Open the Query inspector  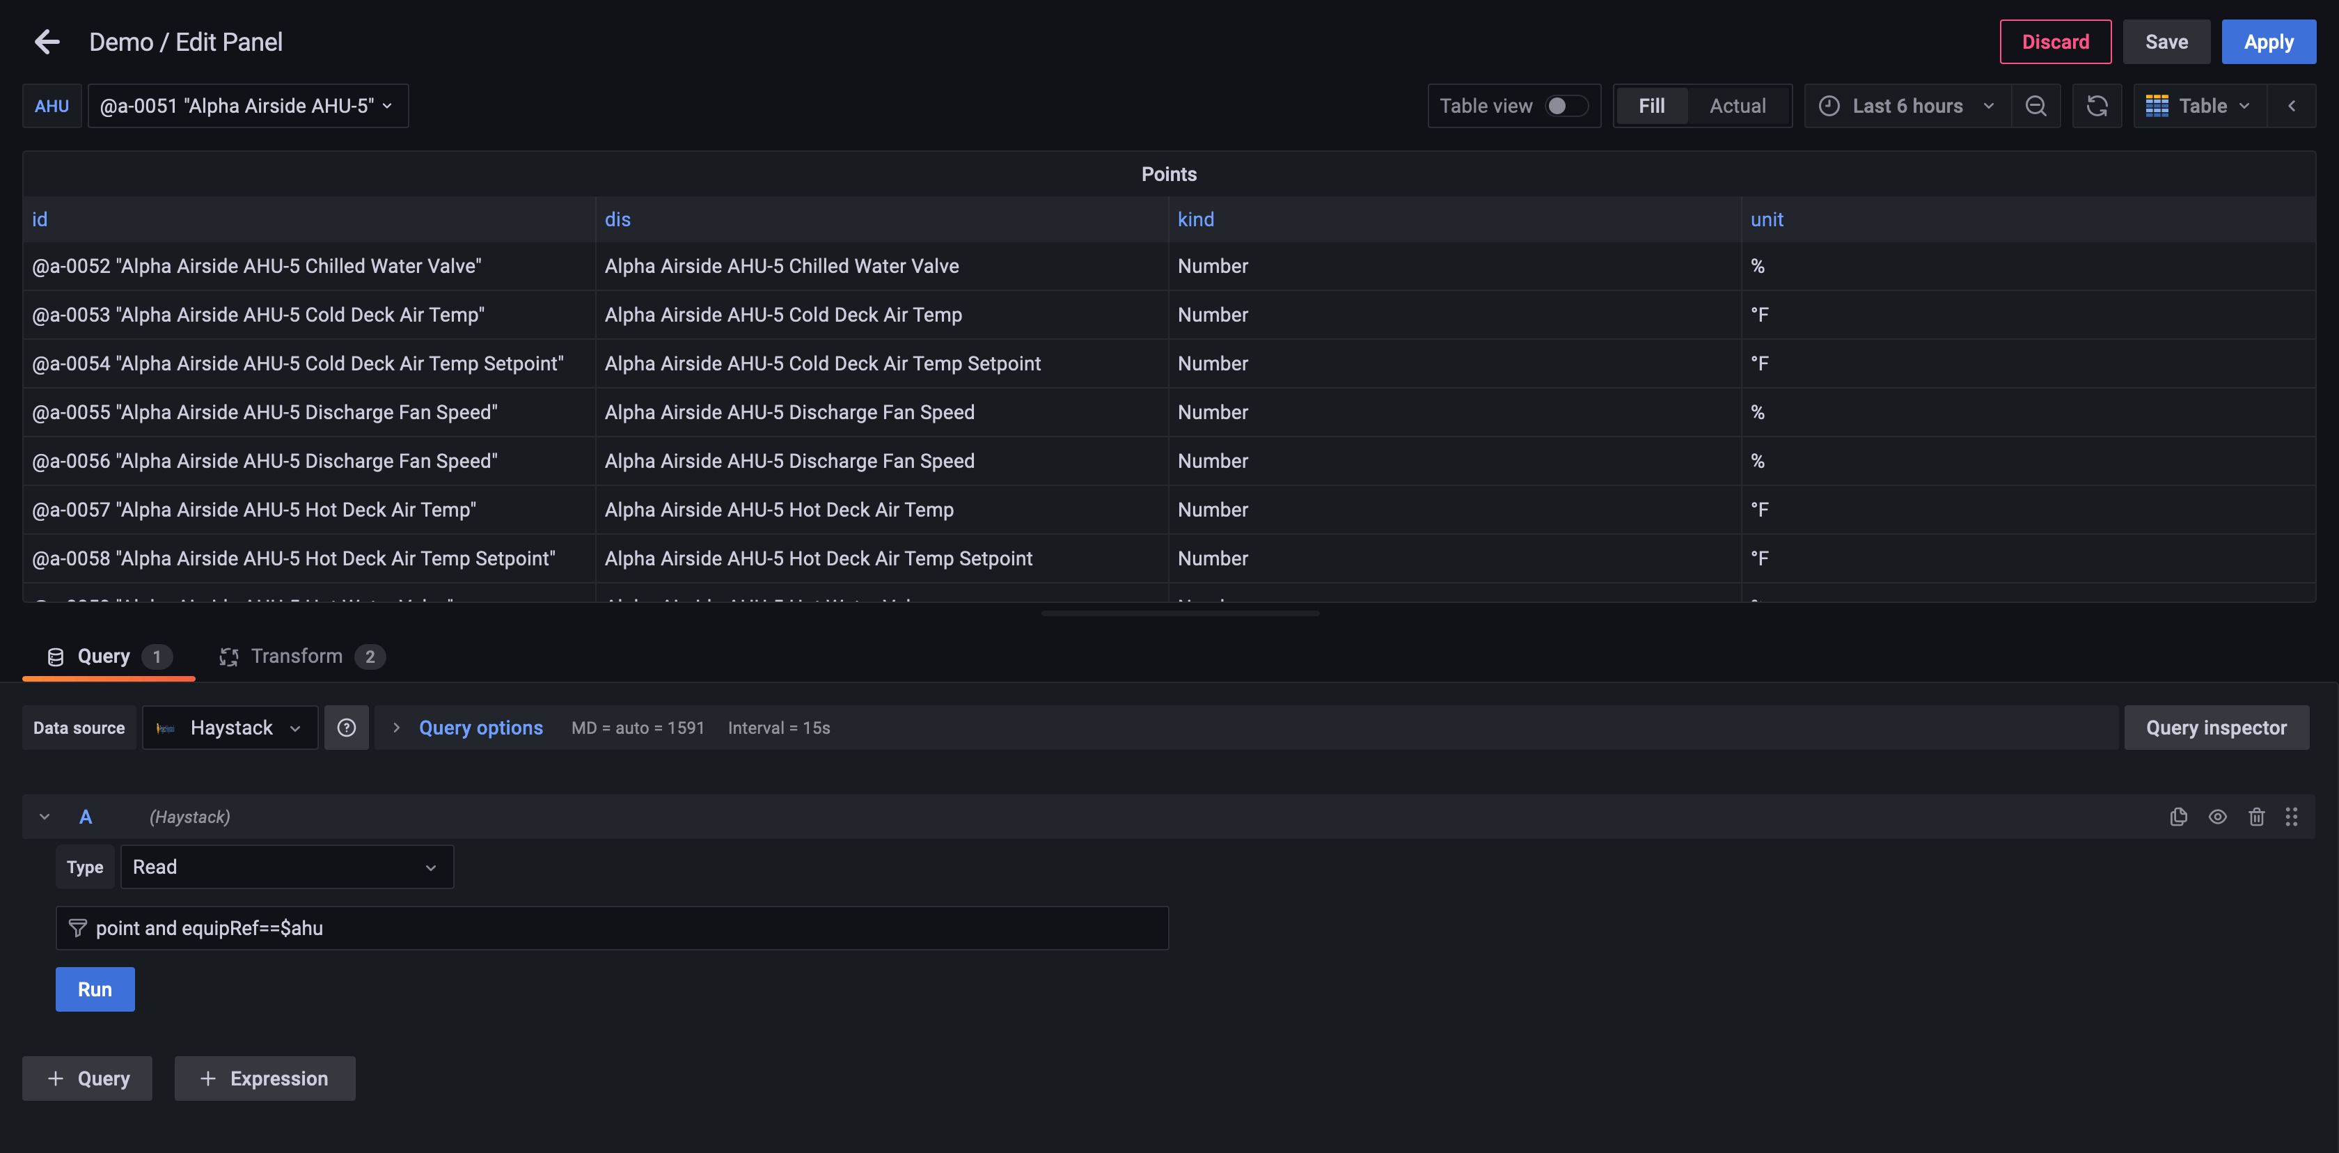(2216, 727)
